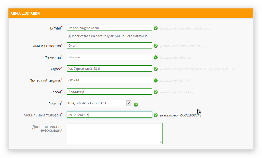Click the green checkmark beside Мобильный телефон
Viewport: 262px width, 158px height.
pyautogui.click(x=156, y=115)
